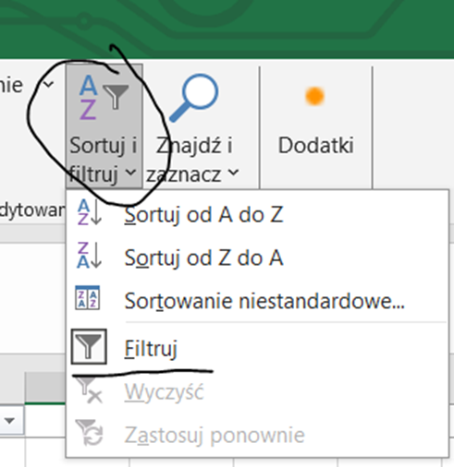Click the magnifying glass Znajdź i zaznacz icon
Image resolution: width=454 pixels, height=467 pixels.
pyautogui.click(x=194, y=98)
